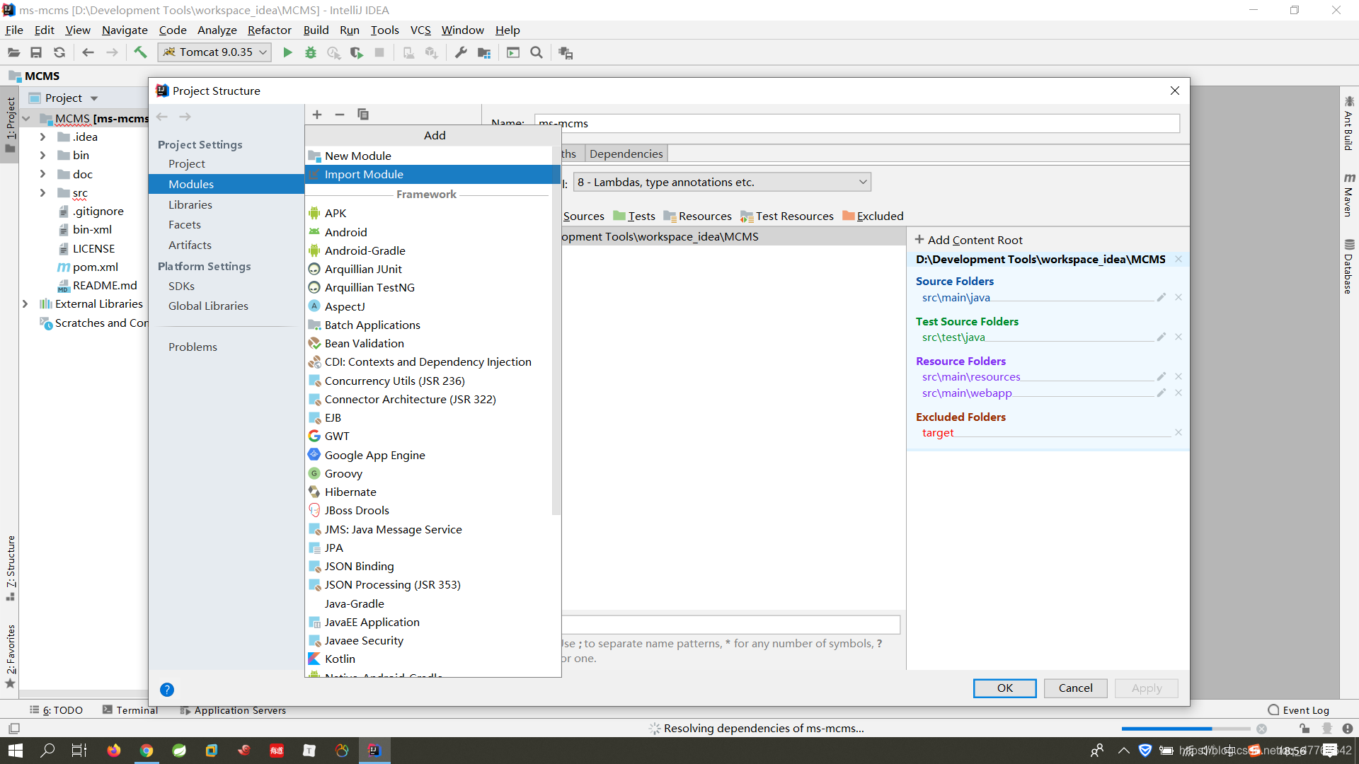The image size is (1359, 764).
Task: Collapse the MCMS root tree node
Action: 26,118
